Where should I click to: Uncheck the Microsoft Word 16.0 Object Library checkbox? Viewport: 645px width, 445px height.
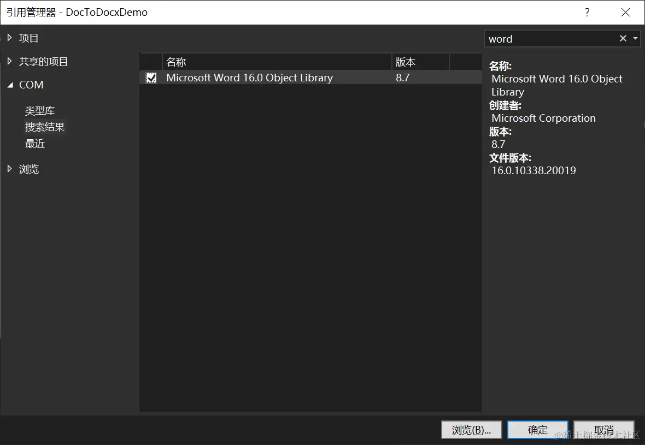tap(151, 78)
